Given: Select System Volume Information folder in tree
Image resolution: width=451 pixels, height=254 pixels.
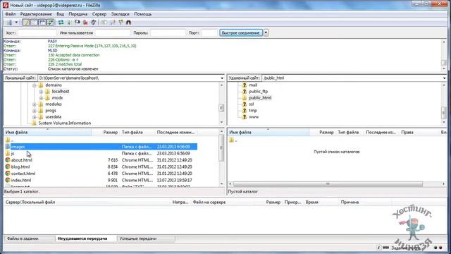Looking at the screenshot, I should (65, 123).
